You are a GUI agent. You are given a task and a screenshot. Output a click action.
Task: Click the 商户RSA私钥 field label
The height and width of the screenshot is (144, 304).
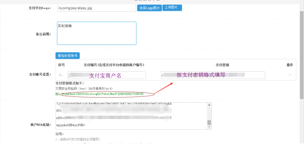40,124
